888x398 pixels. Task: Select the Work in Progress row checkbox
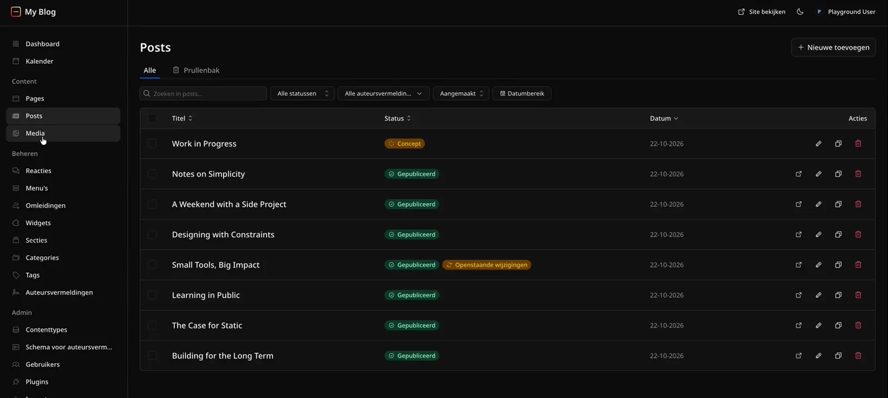152,144
